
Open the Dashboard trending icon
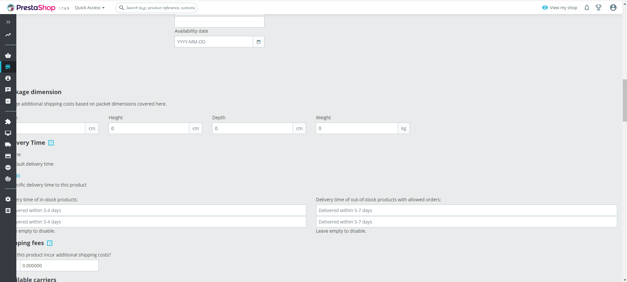click(x=8, y=35)
